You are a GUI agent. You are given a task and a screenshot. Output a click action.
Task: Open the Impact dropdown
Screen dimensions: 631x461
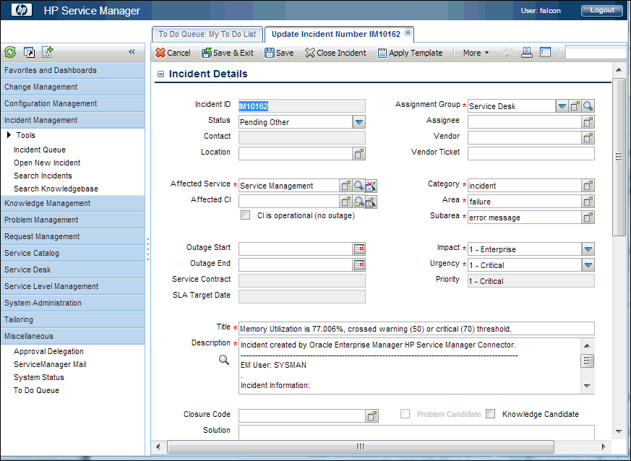588,249
